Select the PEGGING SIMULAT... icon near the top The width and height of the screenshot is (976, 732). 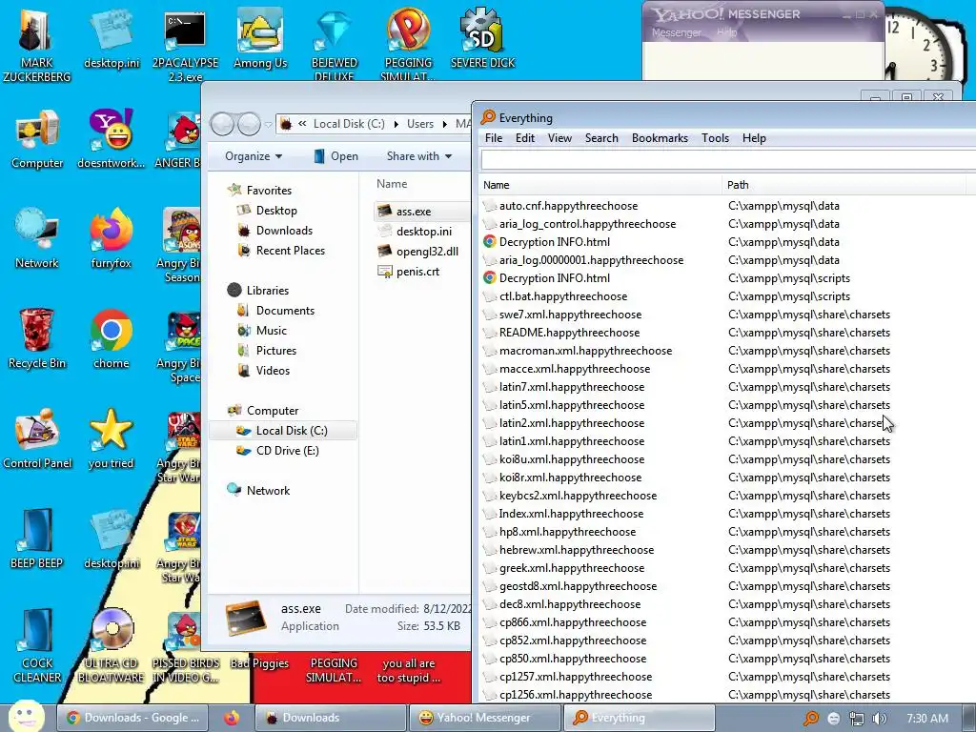click(408, 44)
